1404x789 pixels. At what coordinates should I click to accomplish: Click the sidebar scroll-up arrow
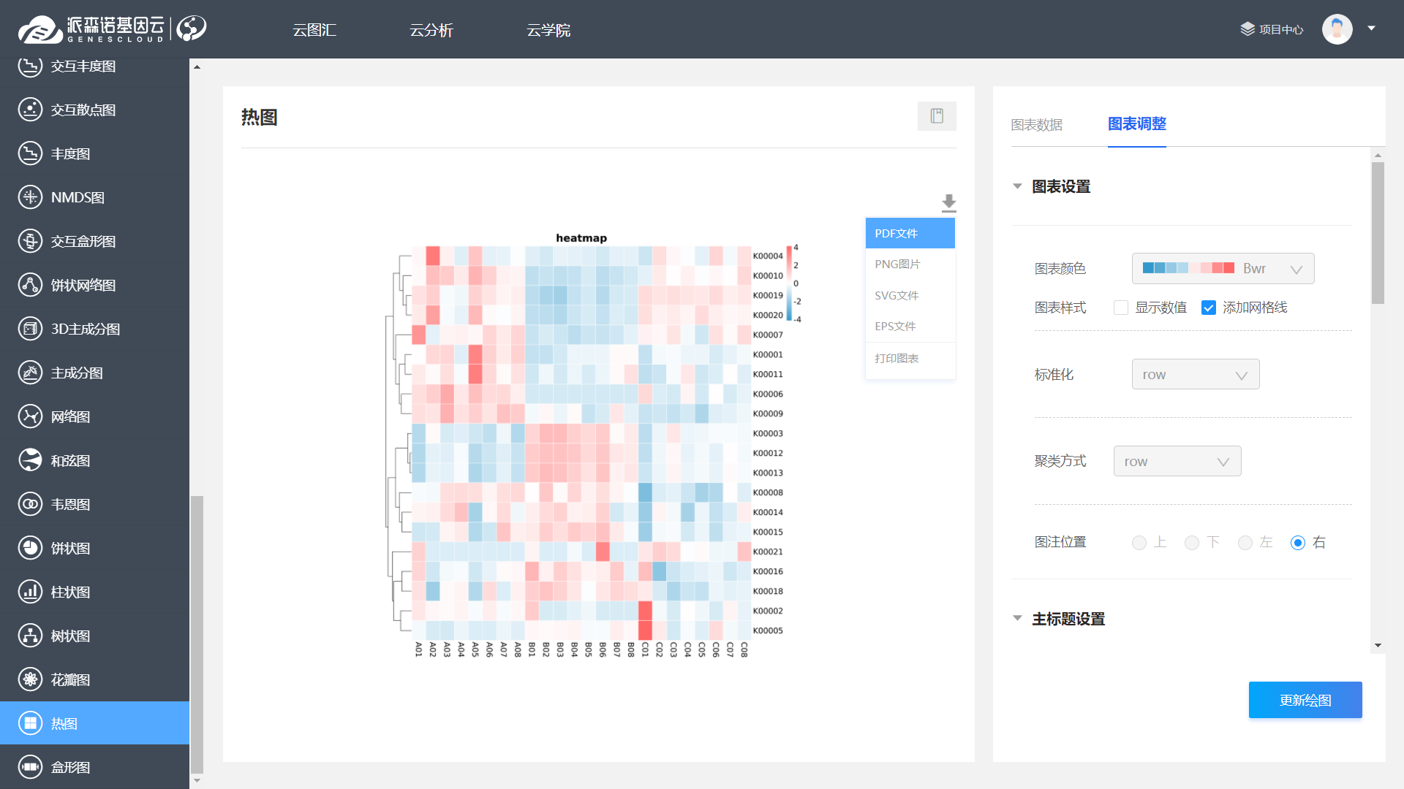click(197, 66)
